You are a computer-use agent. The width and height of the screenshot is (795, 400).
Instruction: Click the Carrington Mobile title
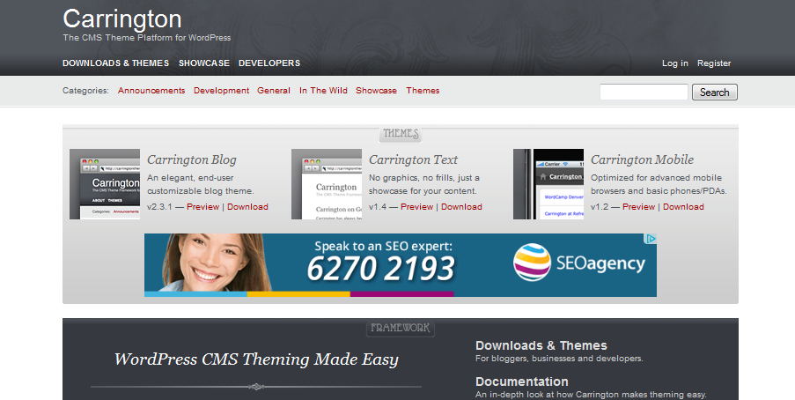click(642, 159)
